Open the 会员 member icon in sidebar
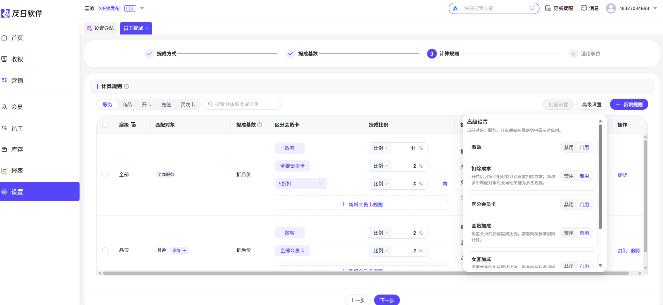Viewport: 663px width, 305px height. (4, 107)
